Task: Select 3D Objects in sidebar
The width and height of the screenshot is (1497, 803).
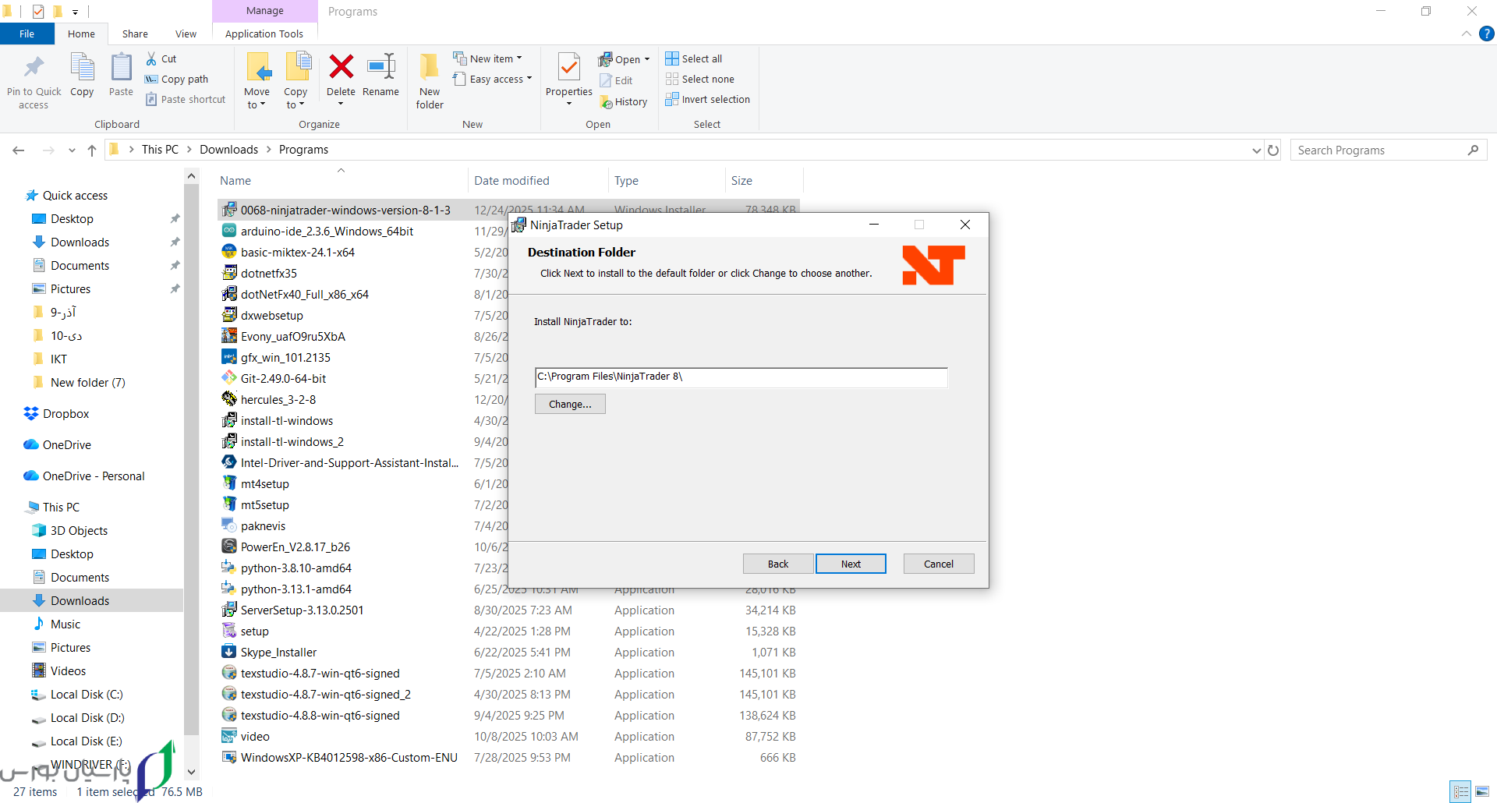Action: (79, 530)
